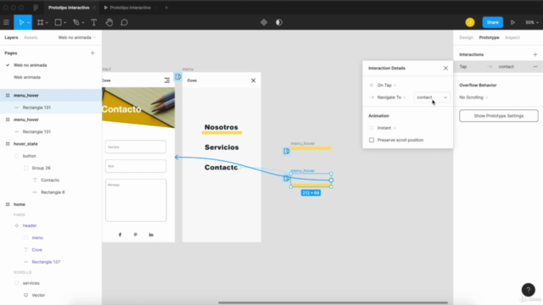Click the Facebook icon in contact frame
Viewport: 543px width, 305px height.
coord(120,235)
